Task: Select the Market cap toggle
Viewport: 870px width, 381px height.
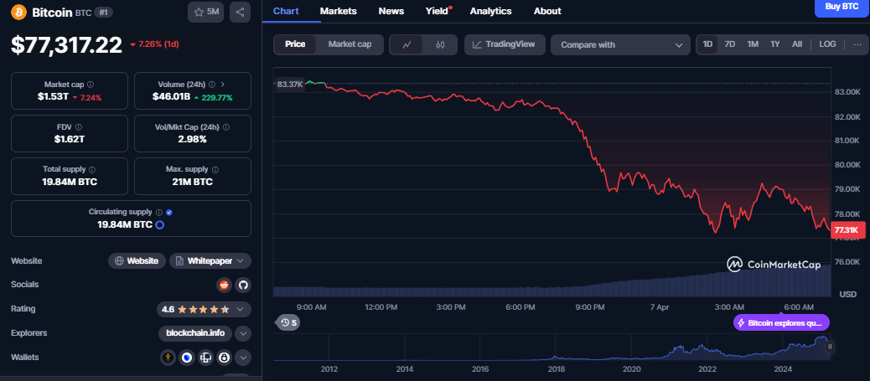Action: coord(350,44)
